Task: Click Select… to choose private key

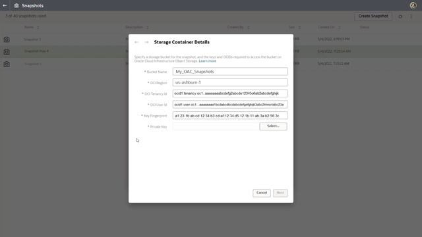Action: 273,126
